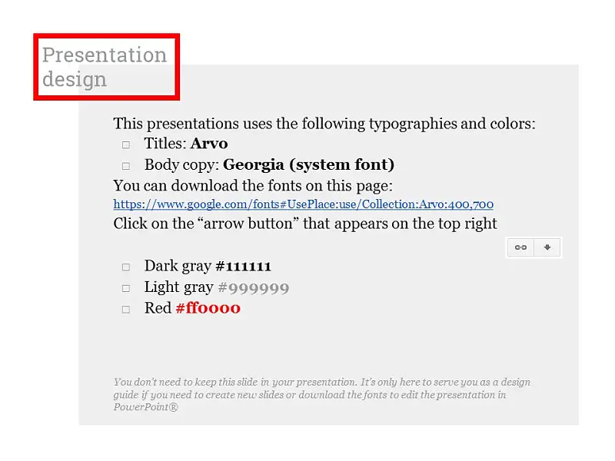Select the red #ff0000 color code
This screenshot has width=615, height=461.
(x=208, y=308)
